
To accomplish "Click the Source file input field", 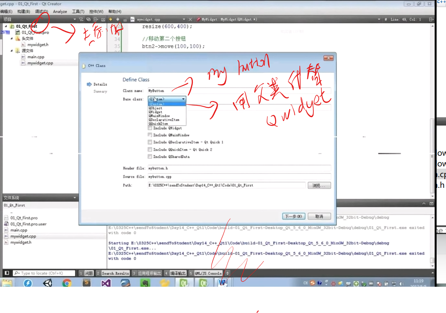I will tap(239, 177).
